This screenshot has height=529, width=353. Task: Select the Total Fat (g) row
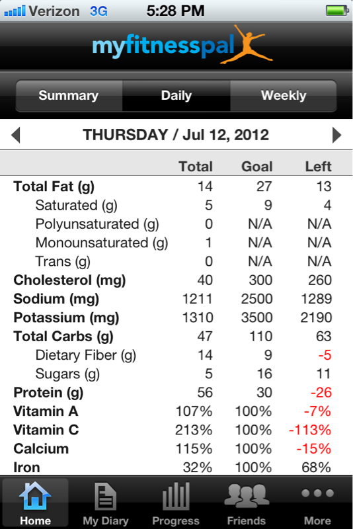point(176,186)
